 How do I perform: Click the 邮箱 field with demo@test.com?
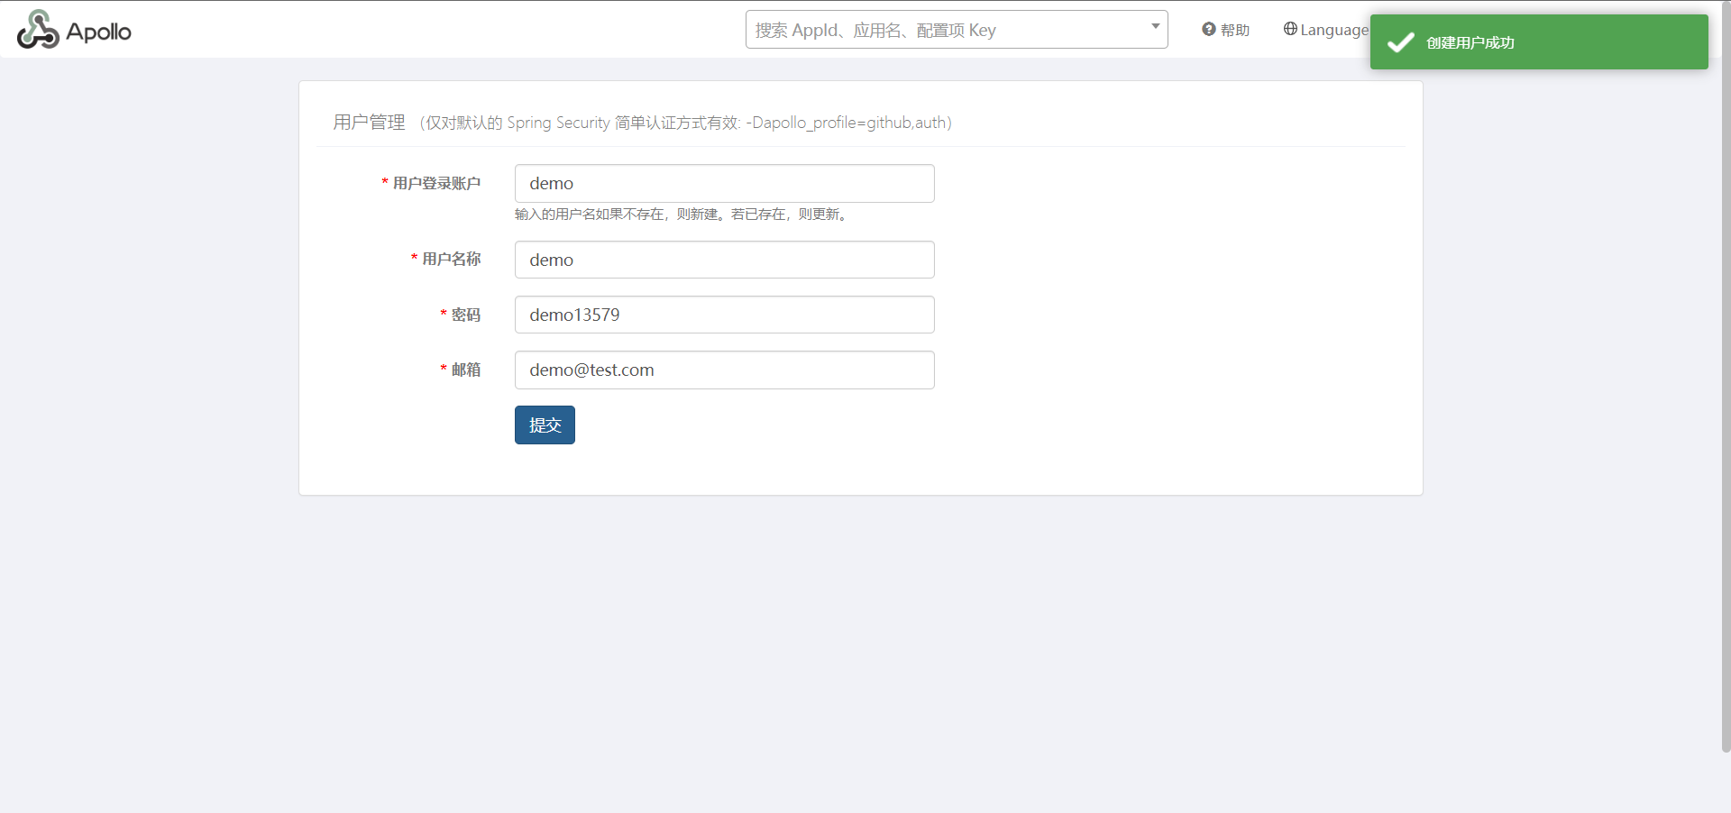point(724,370)
